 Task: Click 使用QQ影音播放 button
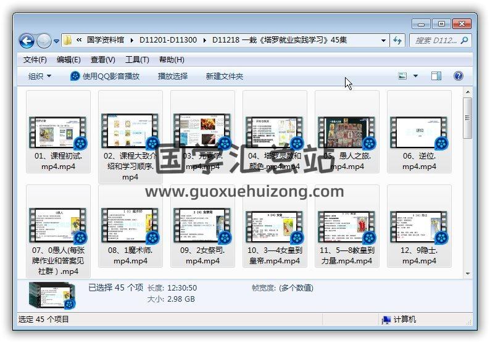(105, 76)
